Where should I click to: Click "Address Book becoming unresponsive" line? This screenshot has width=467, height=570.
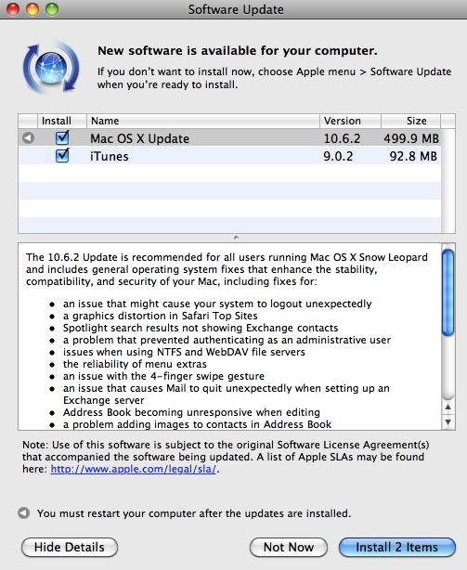coord(191,412)
